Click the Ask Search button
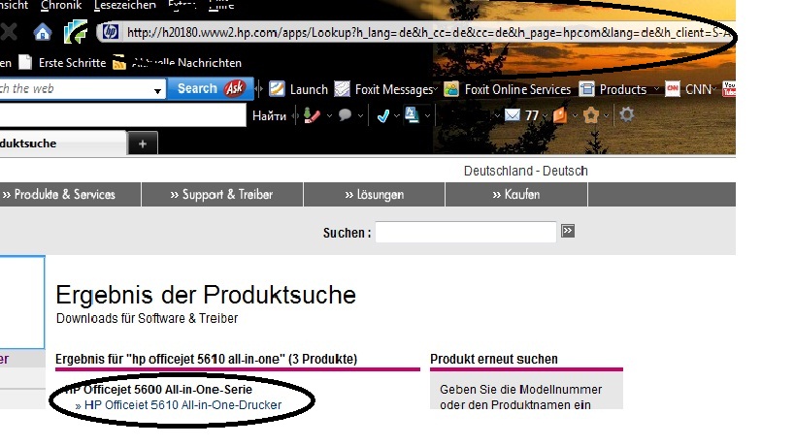Image resolution: width=795 pixels, height=446 pixels. click(210, 88)
